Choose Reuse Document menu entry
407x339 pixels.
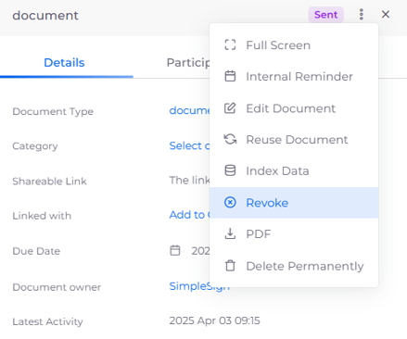pyautogui.click(x=294, y=139)
